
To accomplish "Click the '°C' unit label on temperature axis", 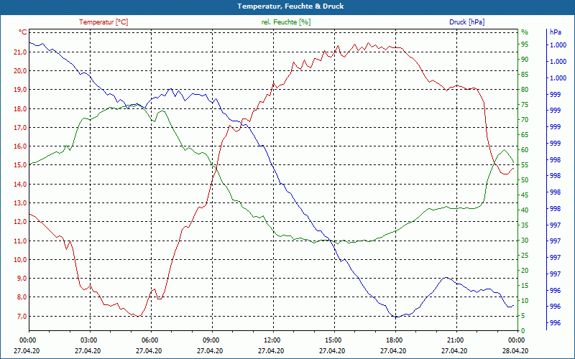I will pos(23,32).
